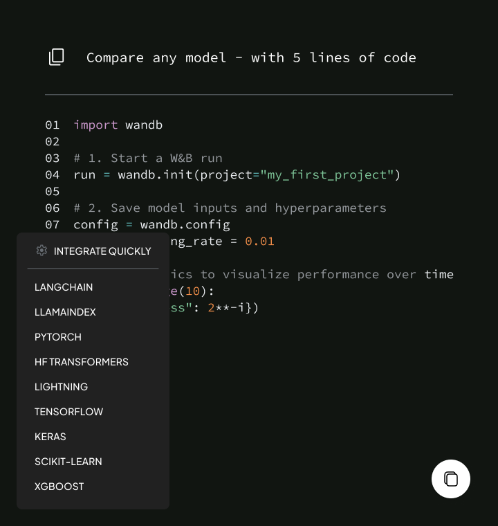
Task: Pick LIGHTNING integration
Action: point(61,387)
